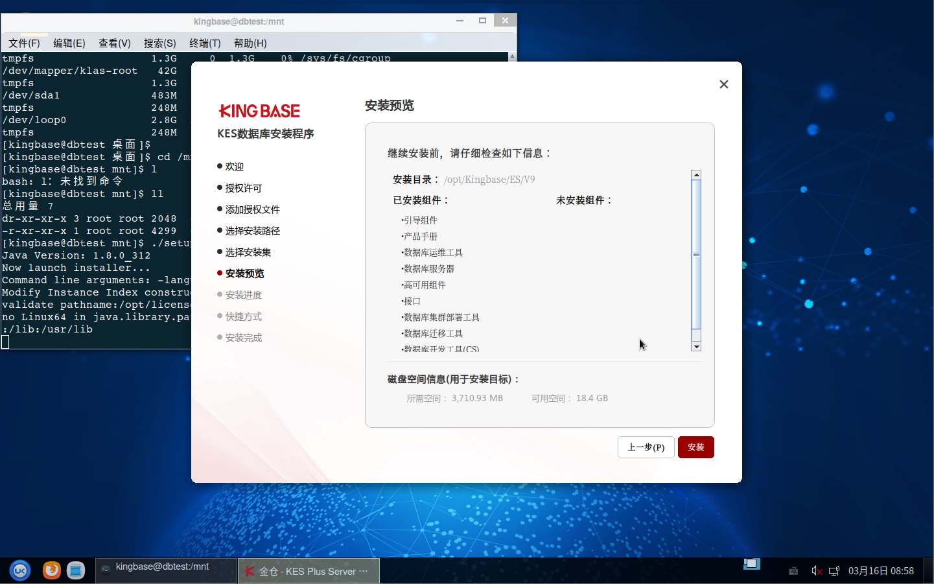The height and width of the screenshot is (584, 934).
Task: Open the network tray icon
Action: [x=834, y=571]
